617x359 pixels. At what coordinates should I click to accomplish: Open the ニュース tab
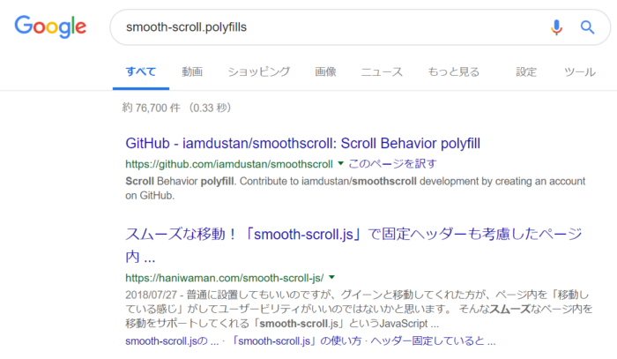click(382, 72)
